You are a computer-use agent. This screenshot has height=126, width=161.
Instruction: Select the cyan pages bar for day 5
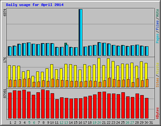[x=29, y=49]
